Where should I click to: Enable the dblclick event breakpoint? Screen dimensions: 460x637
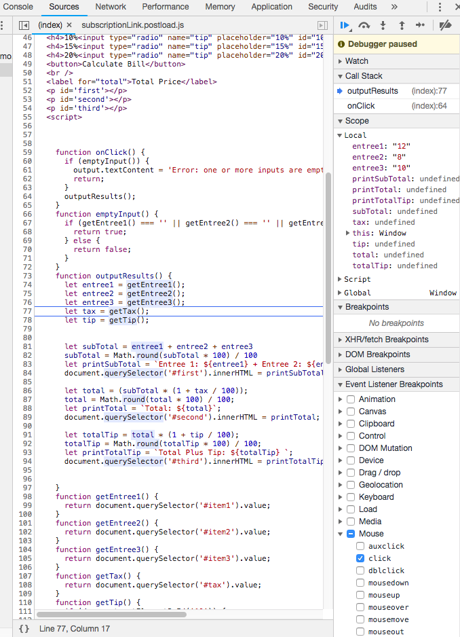360,570
